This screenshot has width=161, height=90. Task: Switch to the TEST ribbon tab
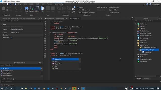(37, 4)
